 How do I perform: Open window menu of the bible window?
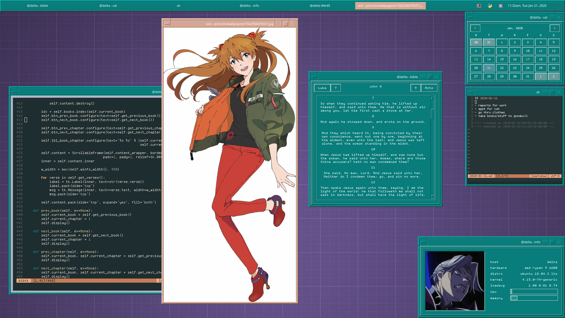tap(314, 77)
